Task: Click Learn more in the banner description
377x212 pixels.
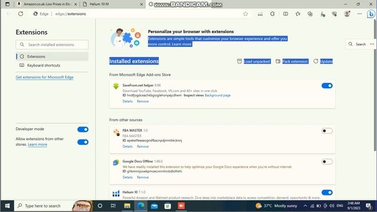Action: pyautogui.click(x=181, y=44)
